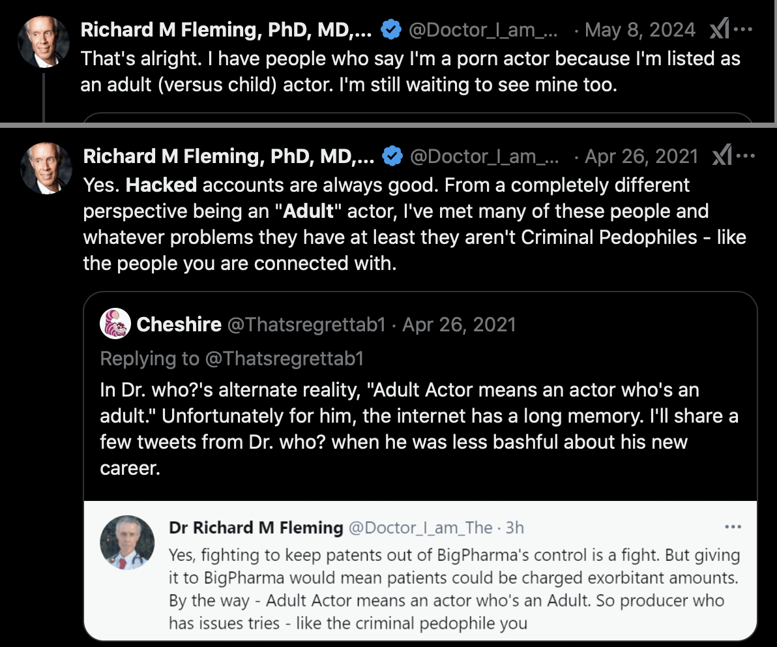Screen dimensions: 777x647
Task: Click verified badge on the Apr 26, 2021 tweet
Action: click(x=392, y=157)
